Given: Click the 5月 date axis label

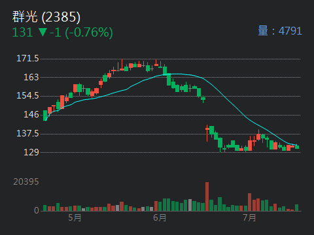Looking at the screenshot, I should [75, 218].
